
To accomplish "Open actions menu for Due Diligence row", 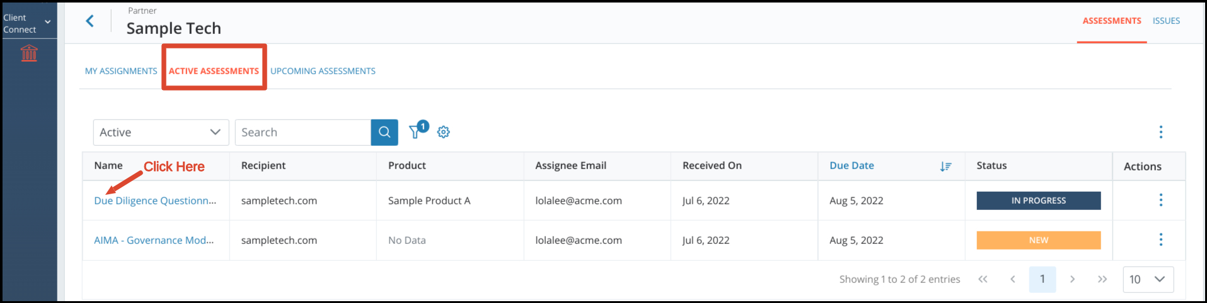I will [1160, 200].
